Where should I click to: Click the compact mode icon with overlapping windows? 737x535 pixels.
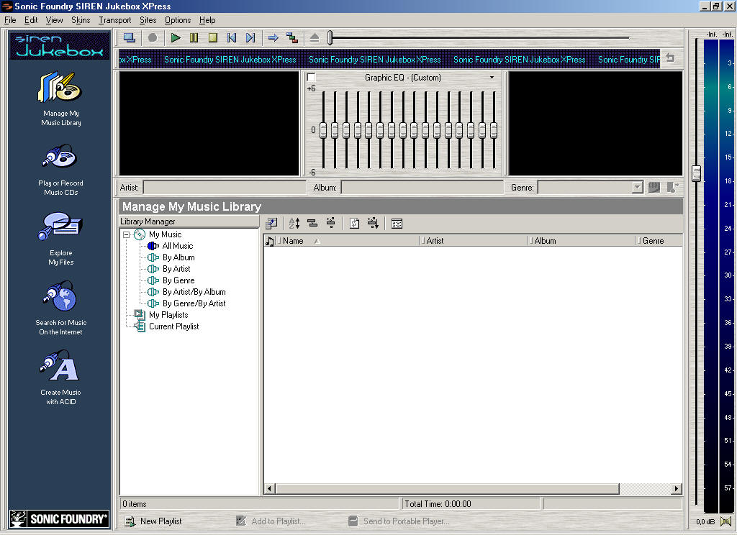(x=130, y=38)
